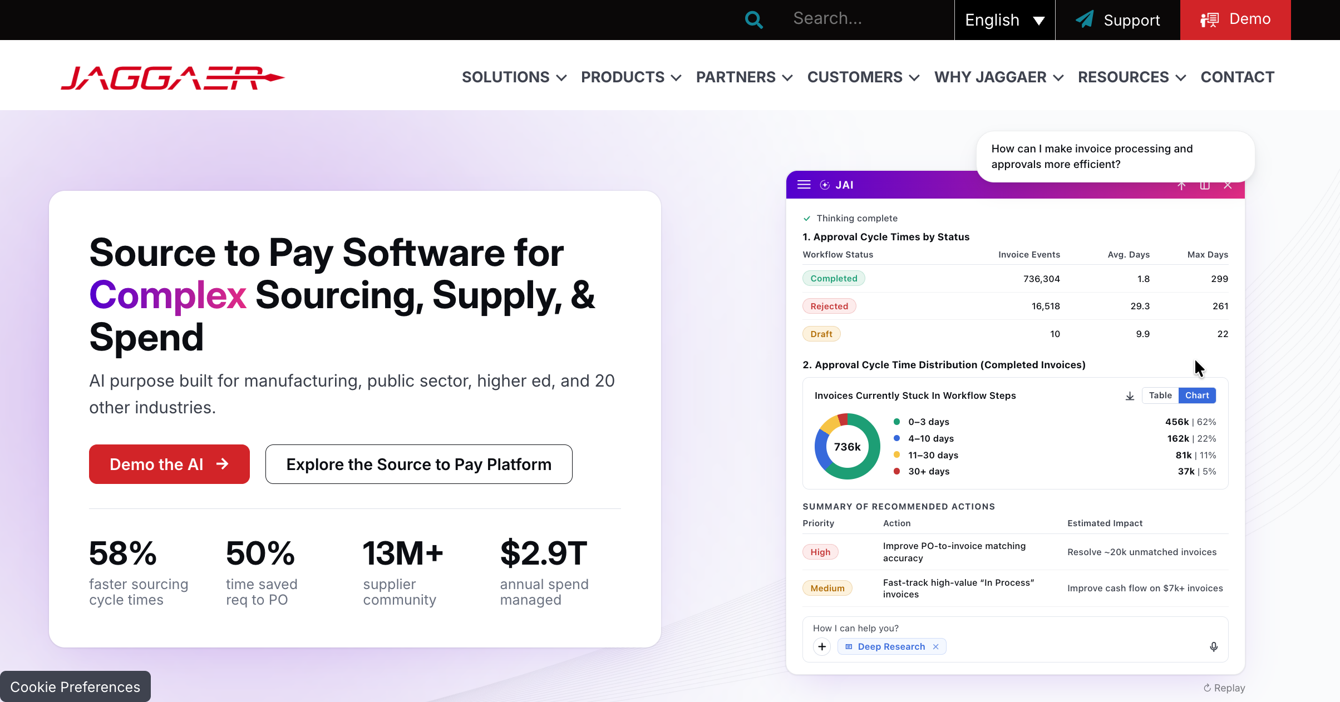Screen dimensions: 1340x702
Task: Click the blue 4–10 days legend dot
Action: coord(897,438)
